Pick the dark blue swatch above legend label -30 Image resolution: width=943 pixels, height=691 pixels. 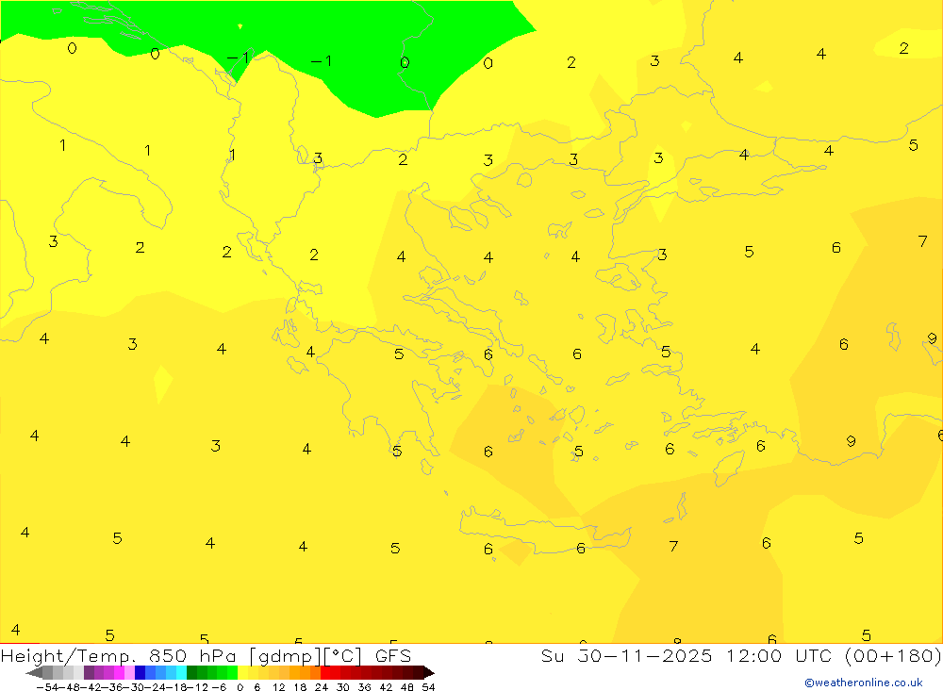[140, 673]
